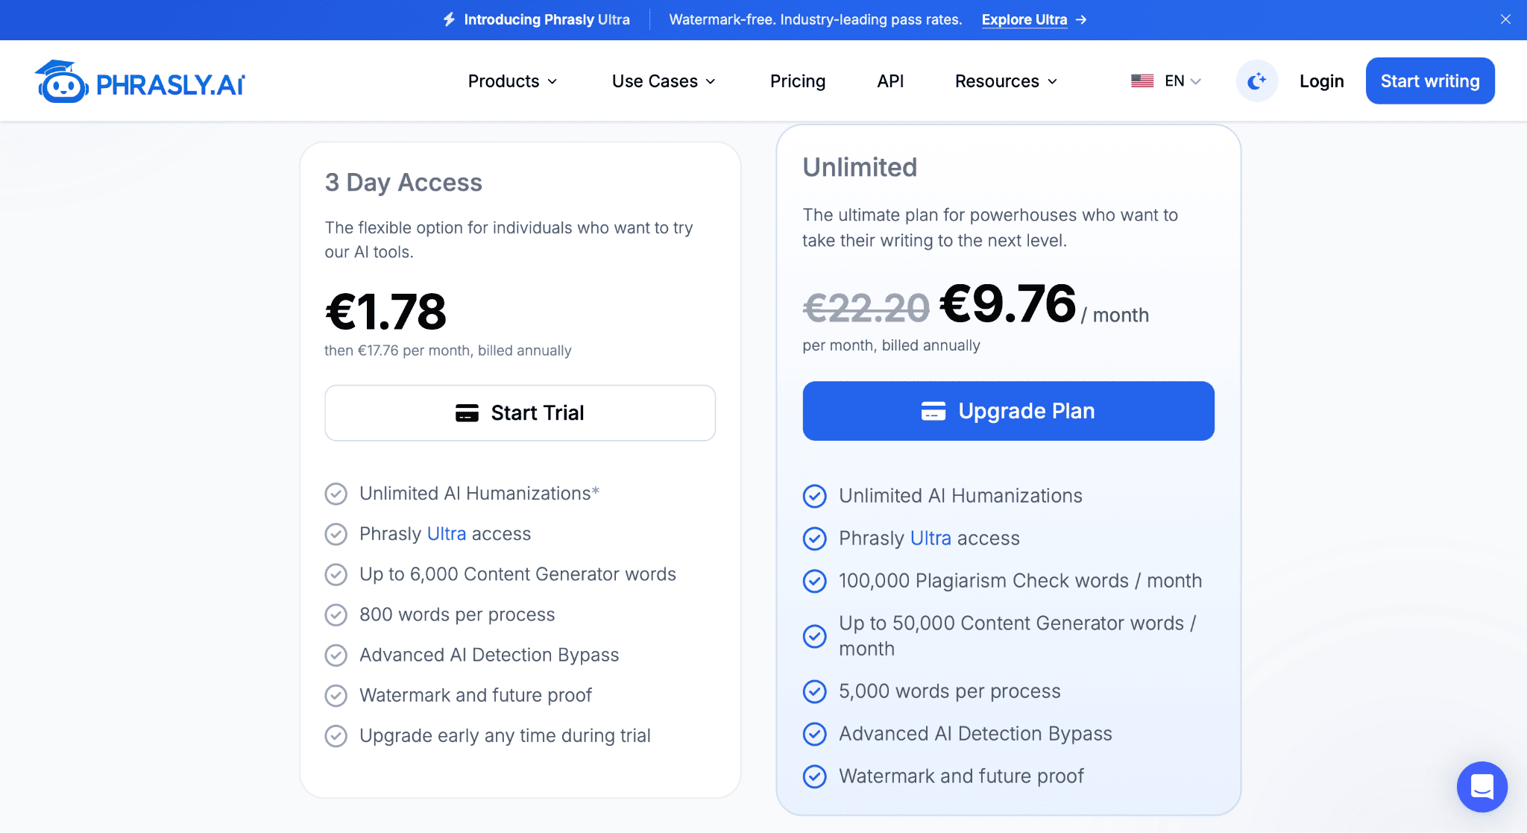Click credit card icon on Start Trial

(467, 413)
